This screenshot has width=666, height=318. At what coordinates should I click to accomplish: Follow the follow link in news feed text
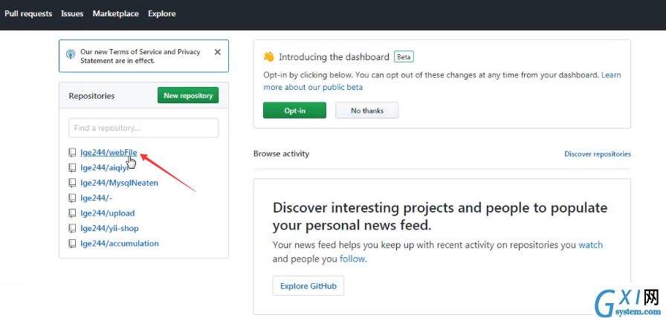pyautogui.click(x=352, y=259)
